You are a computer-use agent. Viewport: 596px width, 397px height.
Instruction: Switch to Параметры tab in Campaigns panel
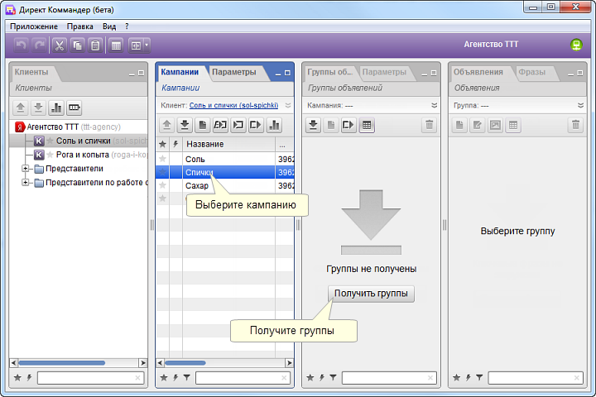[x=233, y=72]
